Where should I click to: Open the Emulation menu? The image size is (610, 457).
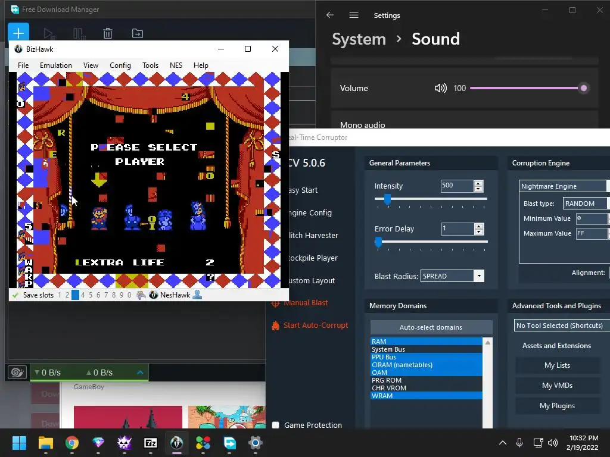click(x=55, y=65)
